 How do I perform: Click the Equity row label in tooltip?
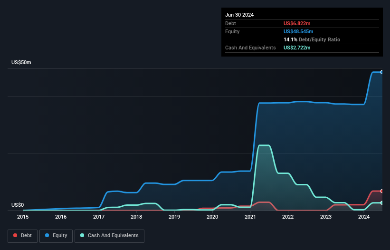point(232,31)
